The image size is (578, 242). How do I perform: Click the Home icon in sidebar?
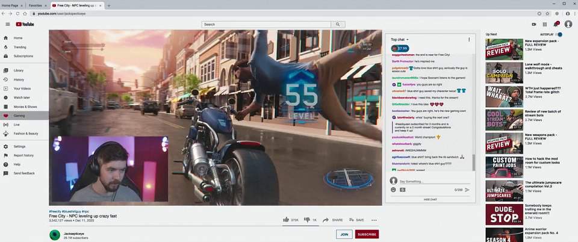(x=5, y=38)
